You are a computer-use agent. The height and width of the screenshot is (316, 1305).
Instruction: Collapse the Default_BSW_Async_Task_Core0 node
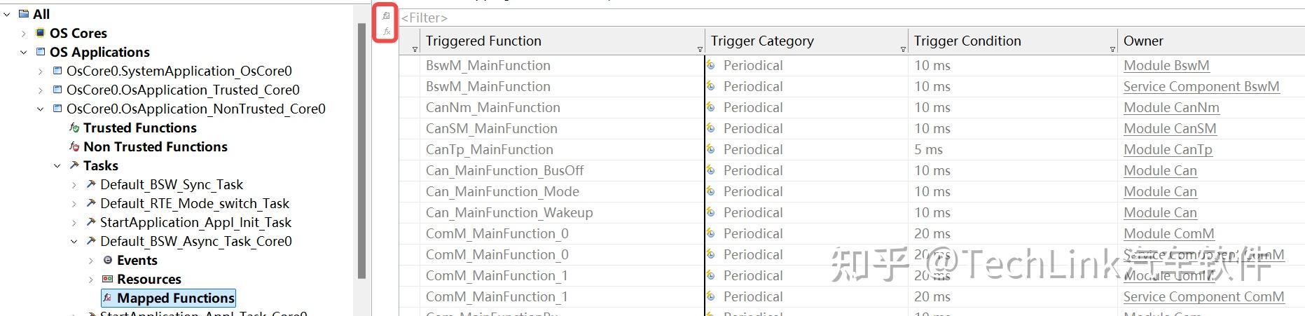[x=74, y=241]
